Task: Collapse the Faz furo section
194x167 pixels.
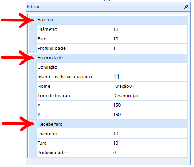Action: click(33, 20)
